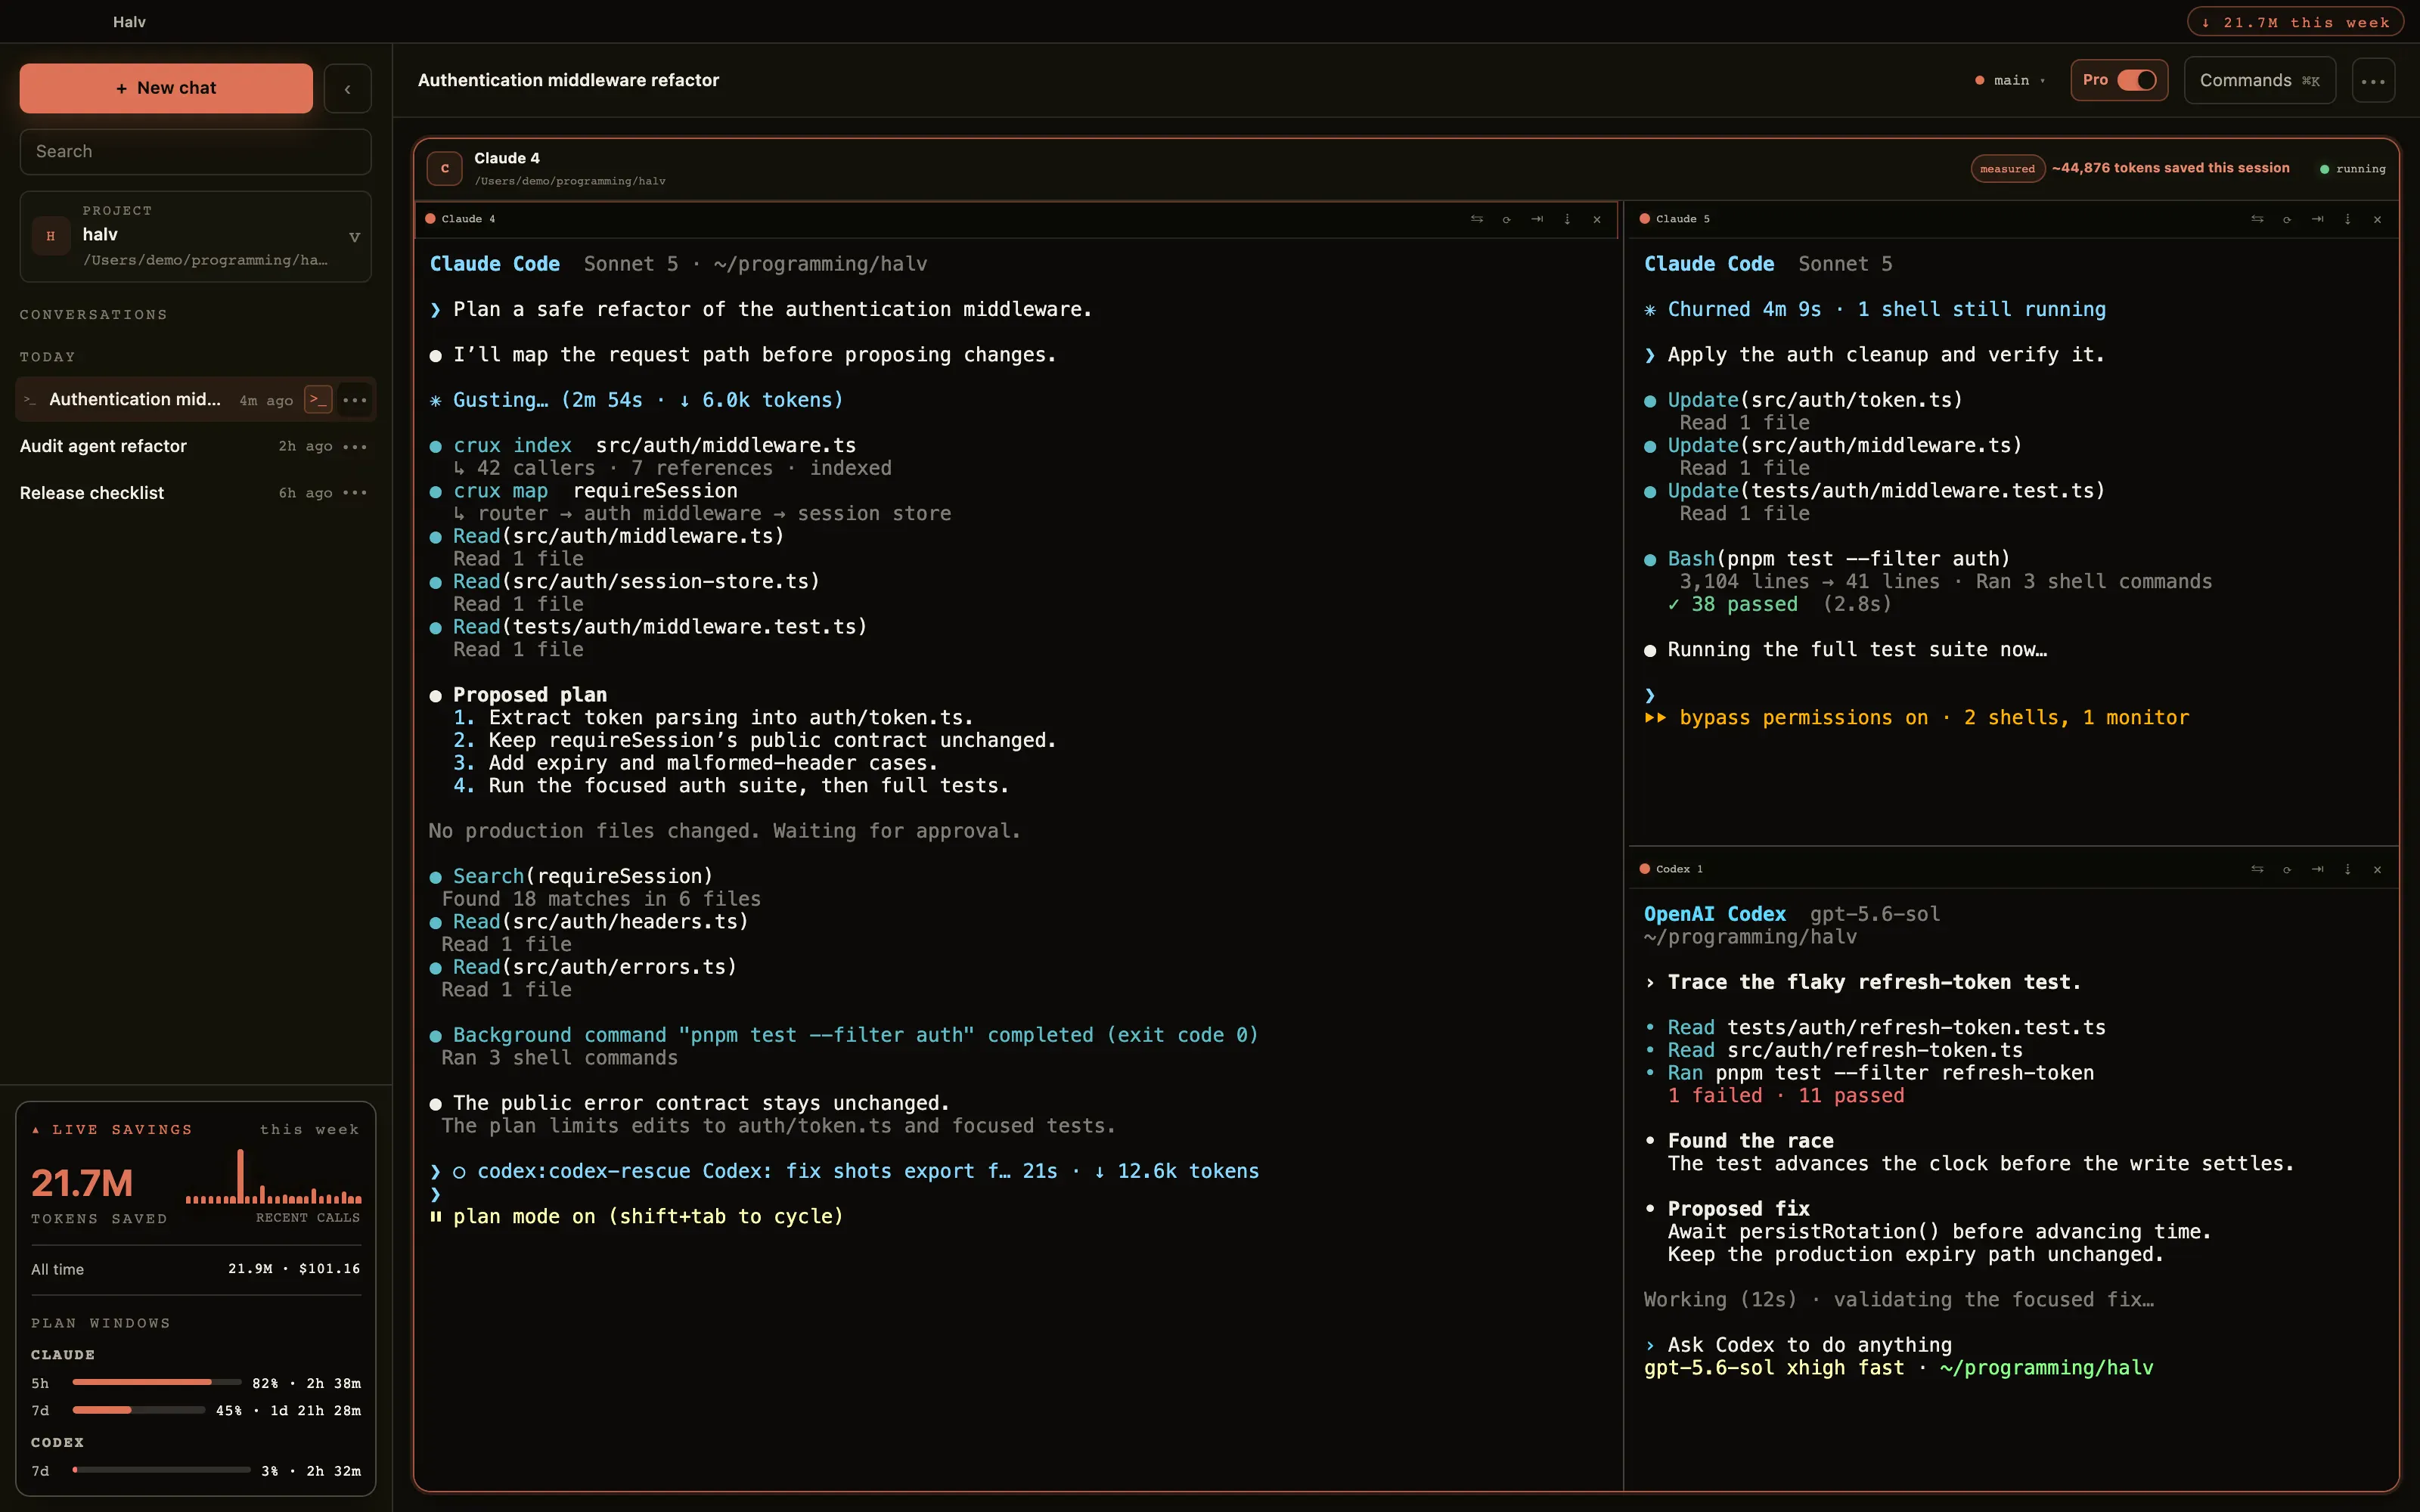
Task: Collapse the sidebar with the chevron button
Action: tap(348, 89)
